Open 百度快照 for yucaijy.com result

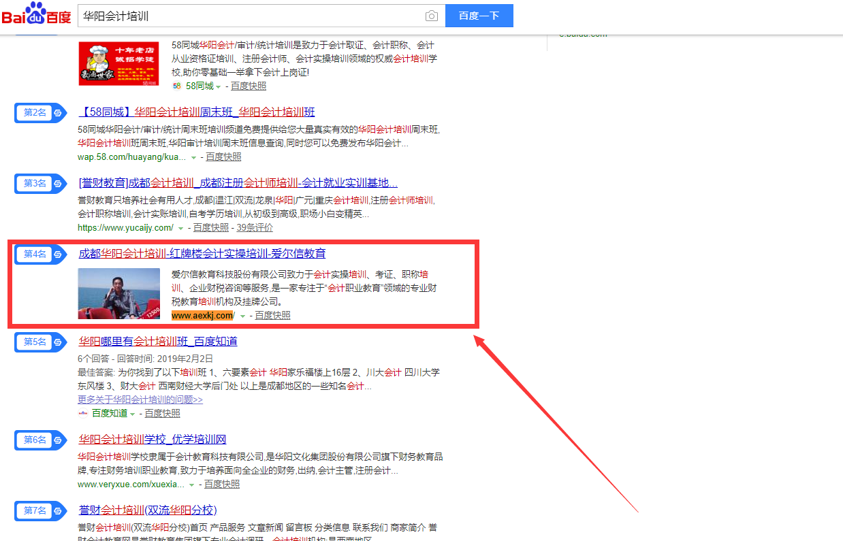click(211, 227)
